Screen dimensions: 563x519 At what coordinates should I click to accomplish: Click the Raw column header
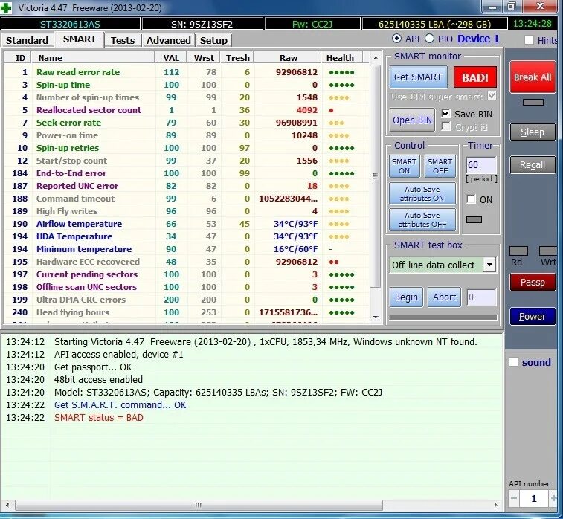tap(288, 58)
